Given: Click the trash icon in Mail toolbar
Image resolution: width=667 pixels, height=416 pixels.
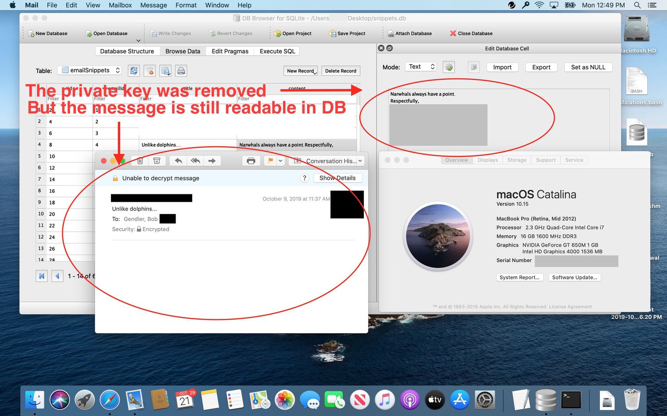Looking at the screenshot, I should pos(140,161).
